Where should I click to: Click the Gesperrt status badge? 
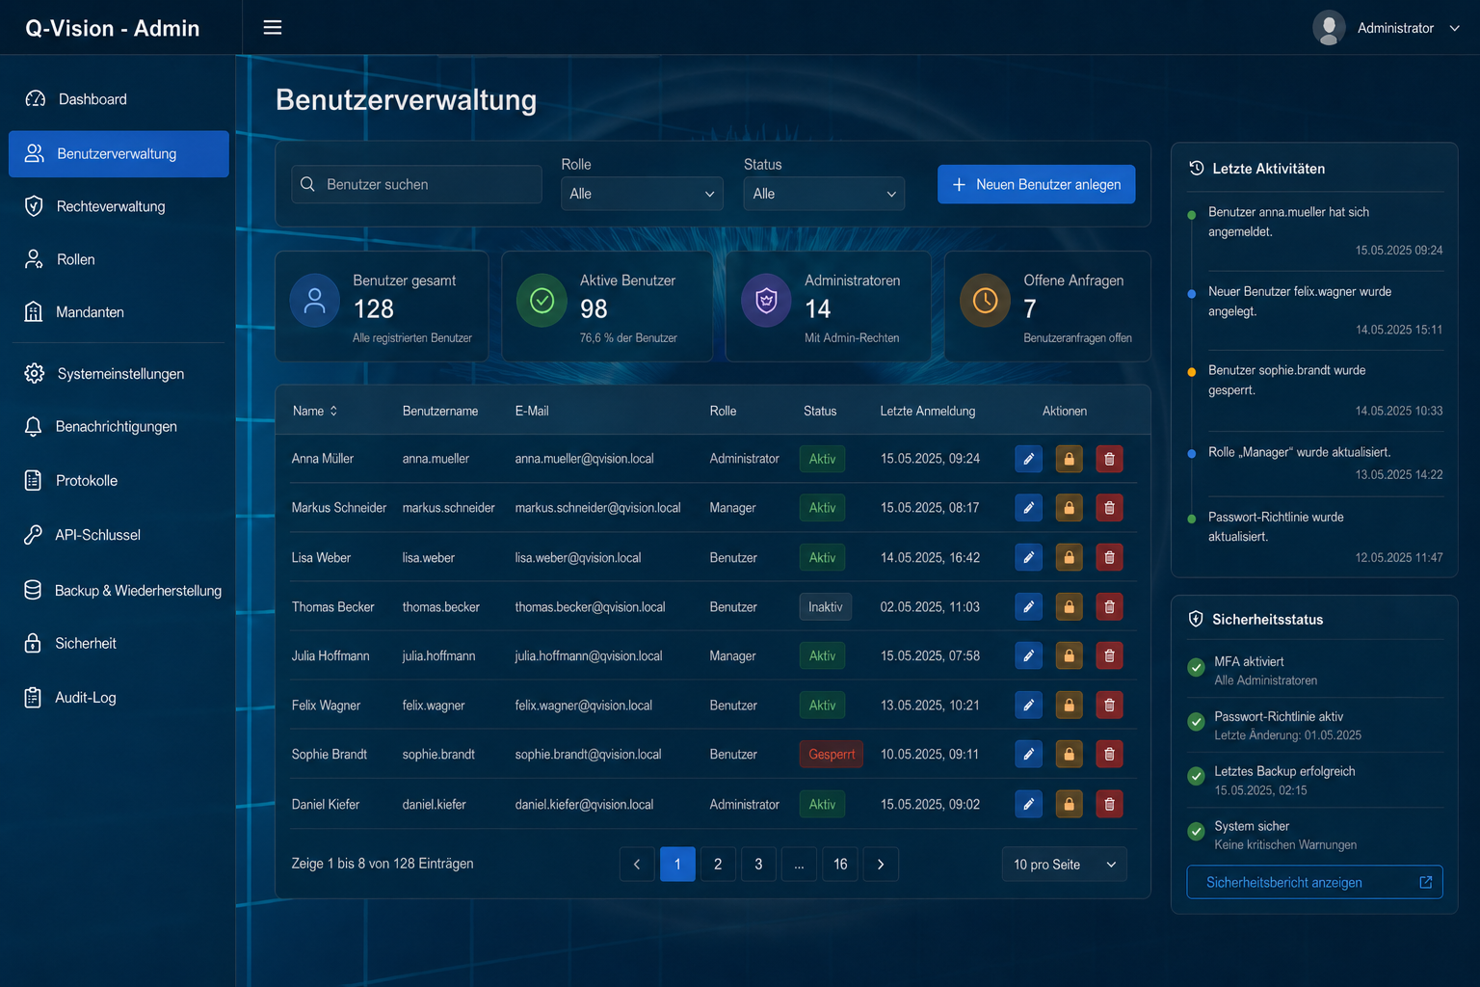point(831,755)
